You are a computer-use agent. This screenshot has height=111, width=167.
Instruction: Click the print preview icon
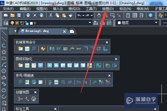(35, 15)
